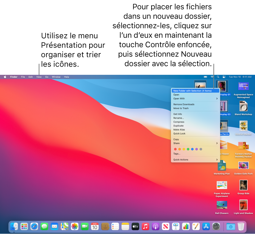
Task: Choose Duplicate in context menu
Action: point(195,126)
